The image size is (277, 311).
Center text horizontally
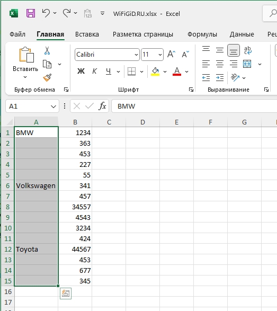[220, 64]
